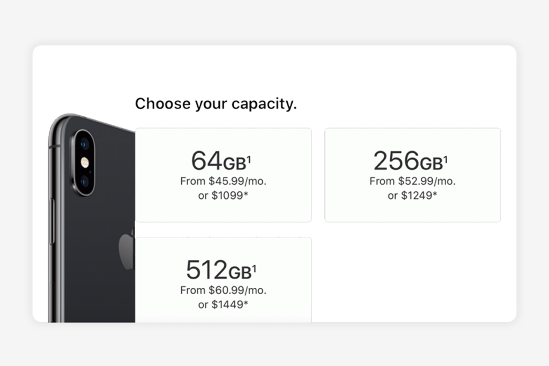The width and height of the screenshot is (549, 366).
Task: Click the "or $1249*" price
Action: 412,196
